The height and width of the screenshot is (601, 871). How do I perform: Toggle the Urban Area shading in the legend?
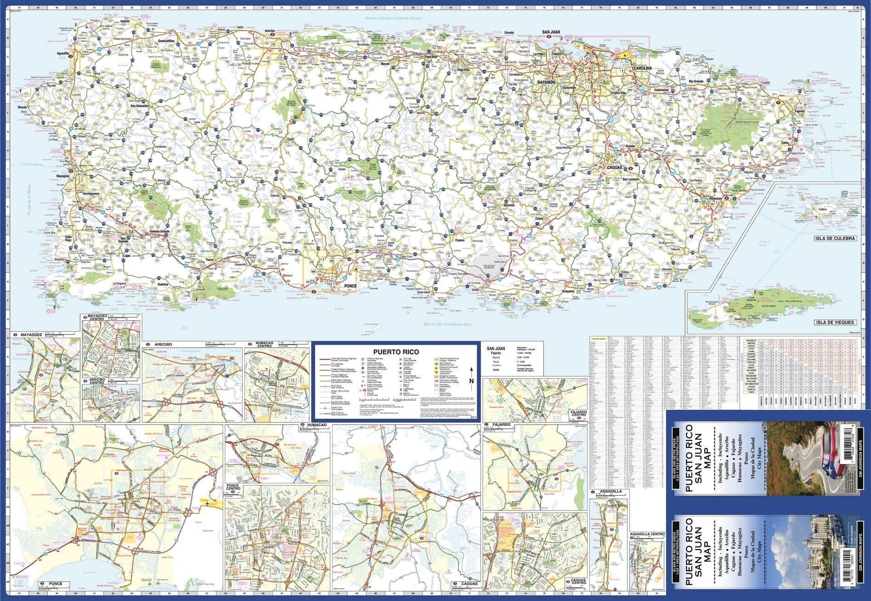(436, 394)
